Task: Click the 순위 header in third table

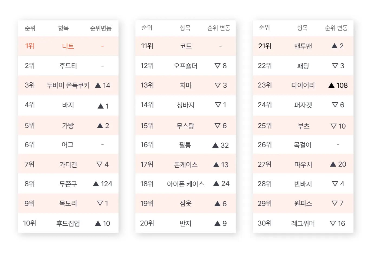Action: pyautogui.click(x=264, y=28)
